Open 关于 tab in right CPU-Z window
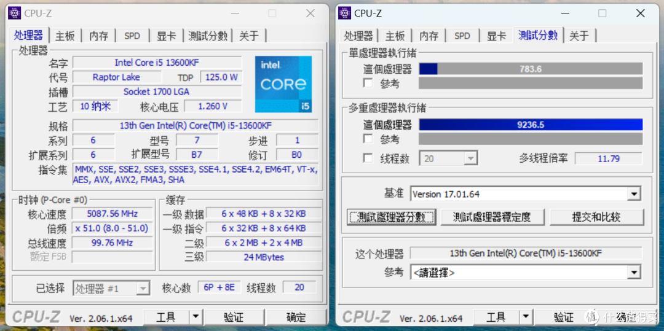Image resolution: width=664 pixels, height=331 pixels. 579,36
